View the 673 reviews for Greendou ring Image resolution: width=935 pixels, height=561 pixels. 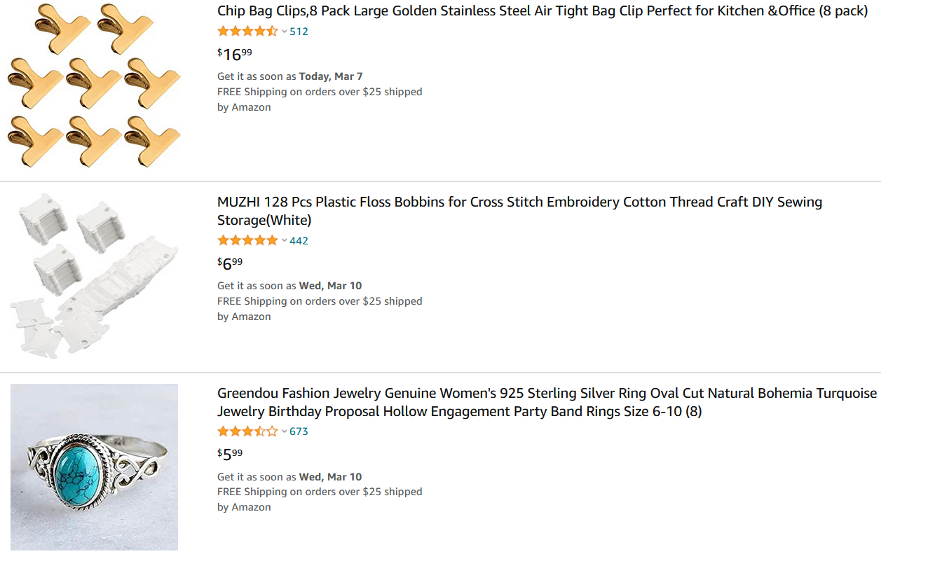[299, 431]
